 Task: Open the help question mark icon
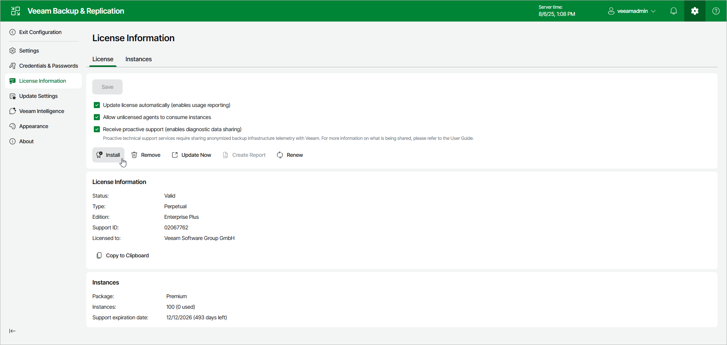[x=716, y=11]
